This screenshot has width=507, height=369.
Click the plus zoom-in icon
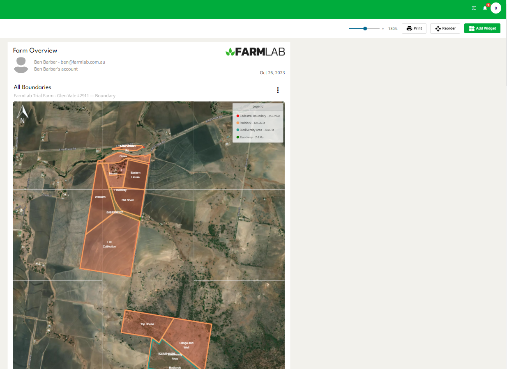(383, 29)
